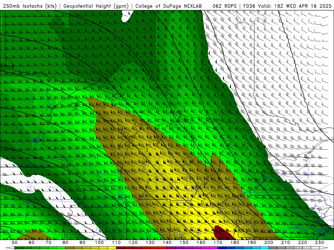This screenshot has height=250, width=334.
Task: Click the bright yellow swatch just left of 110
Action: coord(112,248)
